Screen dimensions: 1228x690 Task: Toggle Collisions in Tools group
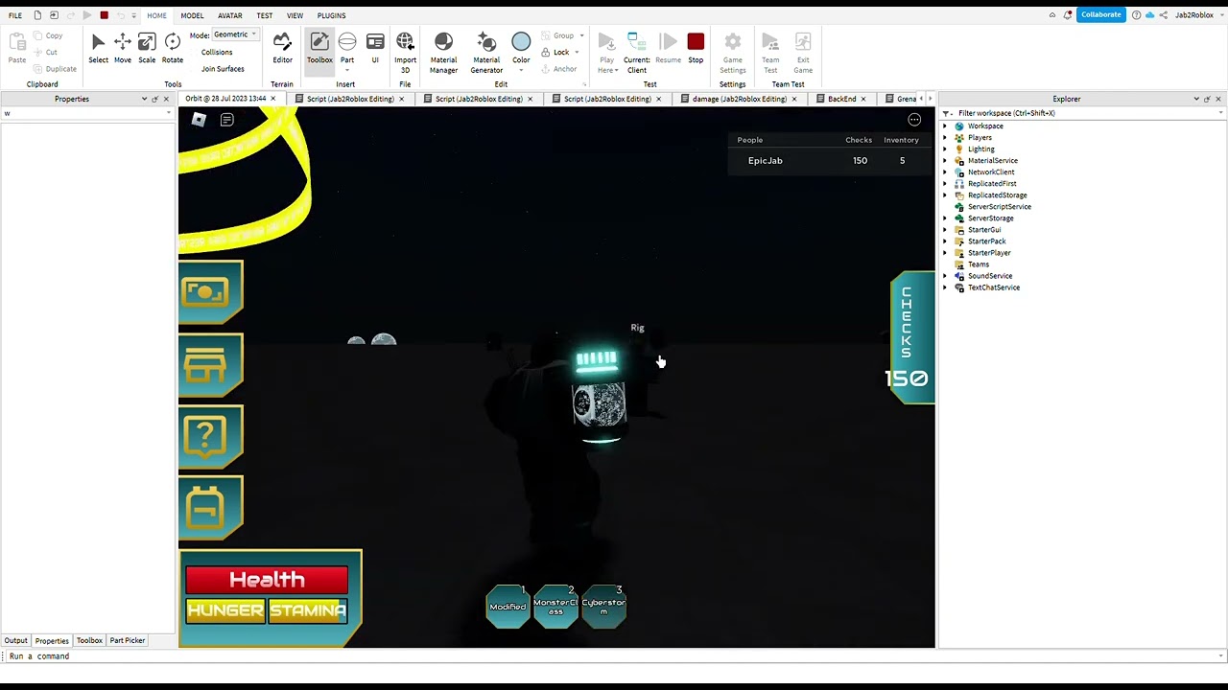tap(217, 52)
